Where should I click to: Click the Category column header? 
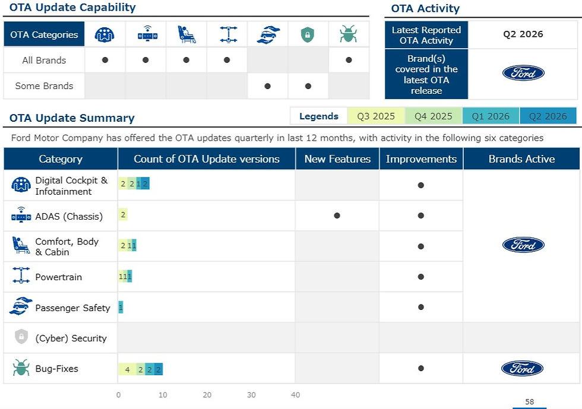[x=61, y=159]
